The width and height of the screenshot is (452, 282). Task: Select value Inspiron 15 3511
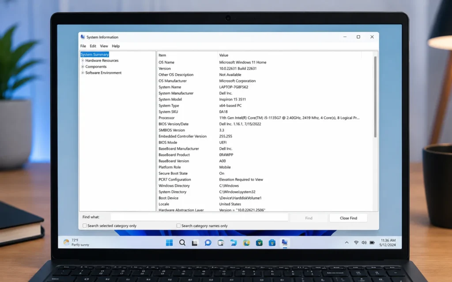click(232, 99)
